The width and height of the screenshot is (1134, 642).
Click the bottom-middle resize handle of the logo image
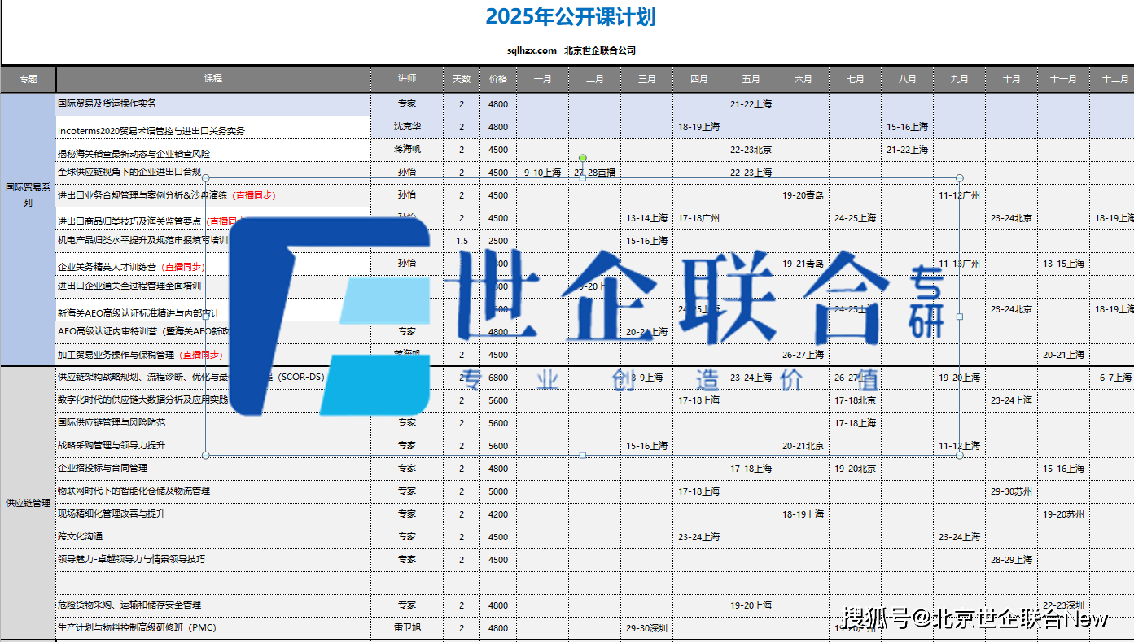tap(582, 455)
